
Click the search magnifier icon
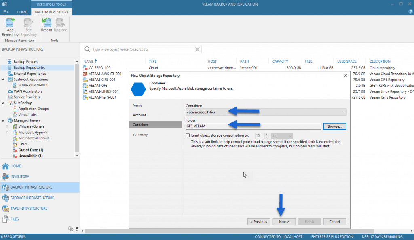(x=87, y=49)
